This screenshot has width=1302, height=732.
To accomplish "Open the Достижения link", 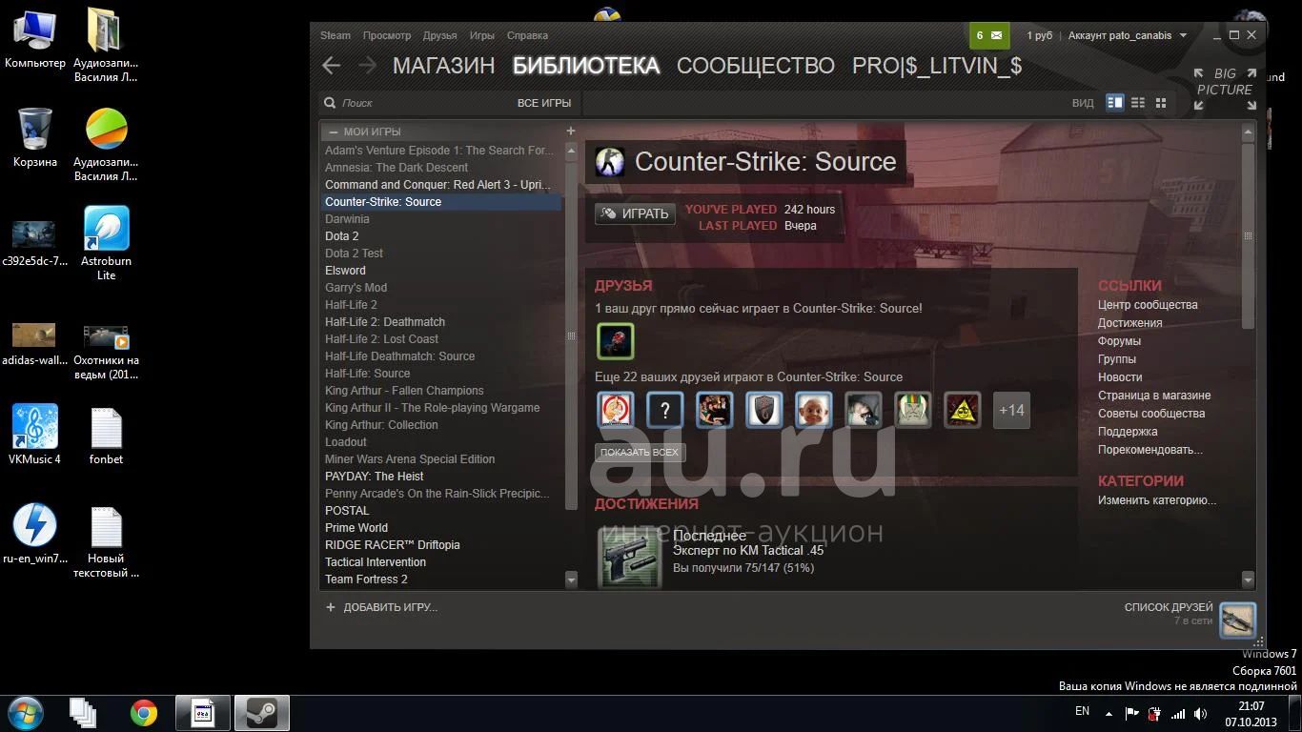I will pos(1129,323).
